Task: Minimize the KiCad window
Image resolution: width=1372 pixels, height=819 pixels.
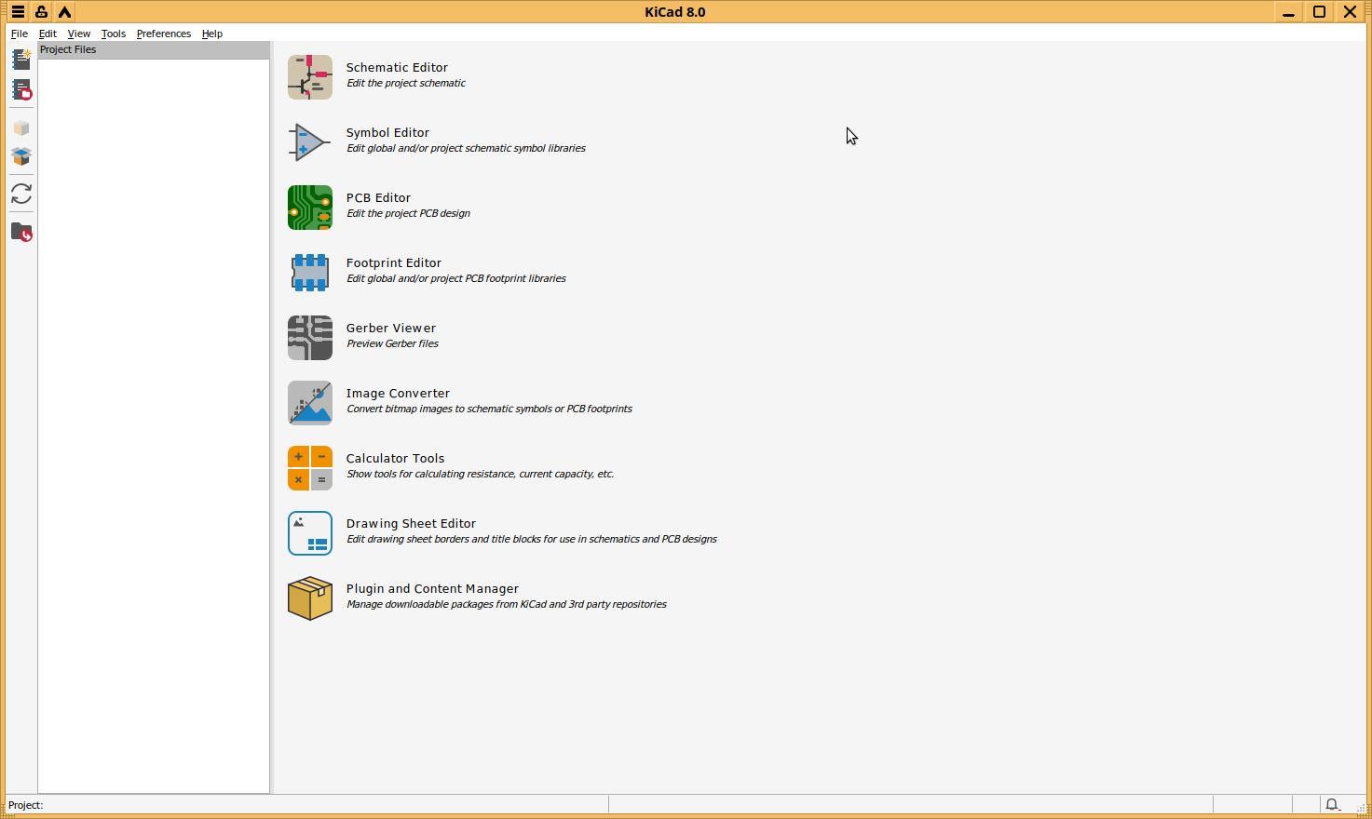Action: 1288,12
